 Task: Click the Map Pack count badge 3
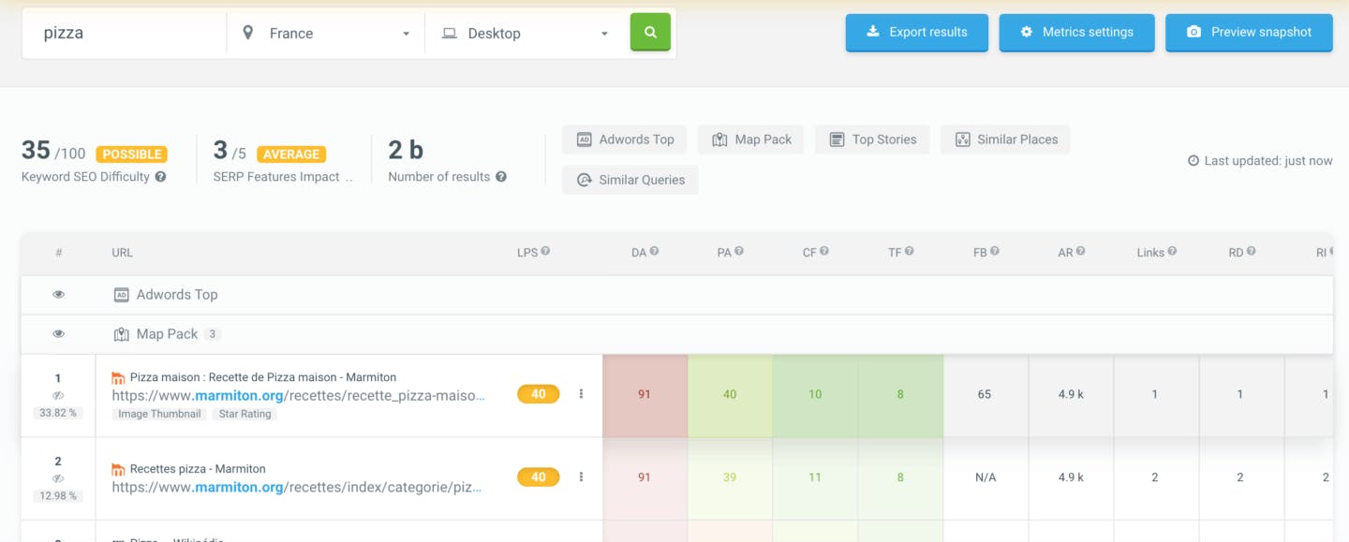(213, 334)
